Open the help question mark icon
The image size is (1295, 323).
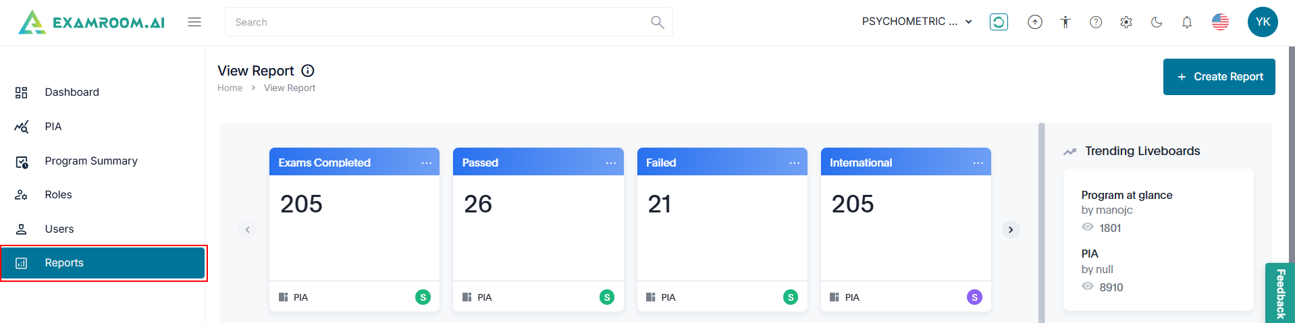(1096, 22)
